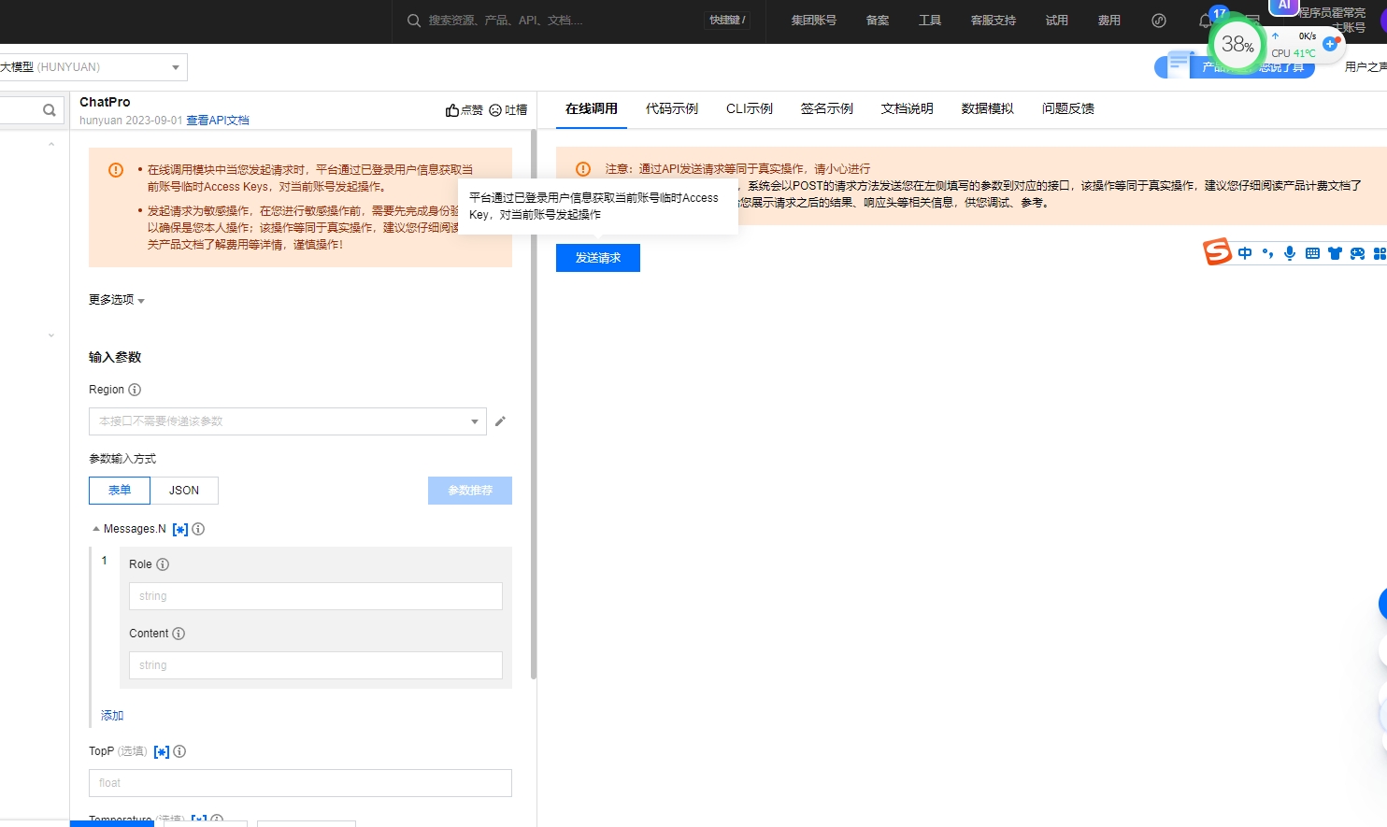Open the Region info icon tooltip
Viewport: 1387px width, 827px height.
pos(135,390)
